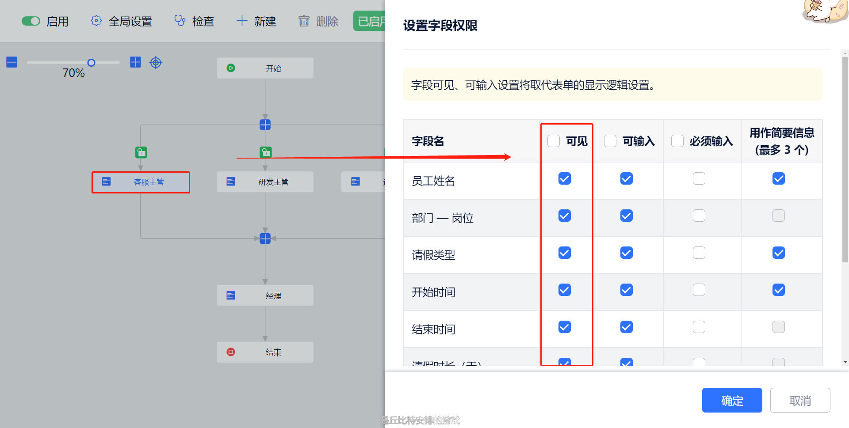The image size is (849, 428).
Task: Check 用作简要信息 for 部门 — 岗位
Action: (x=778, y=216)
